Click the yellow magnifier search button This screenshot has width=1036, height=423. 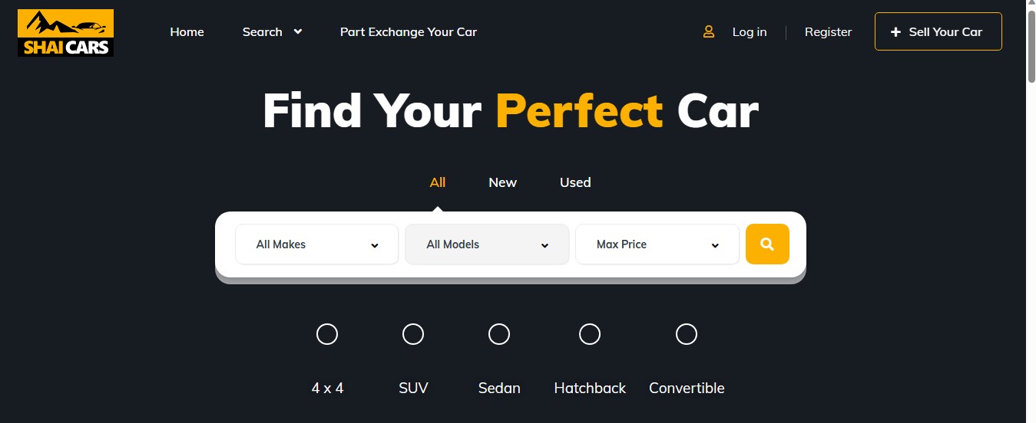point(767,244)
